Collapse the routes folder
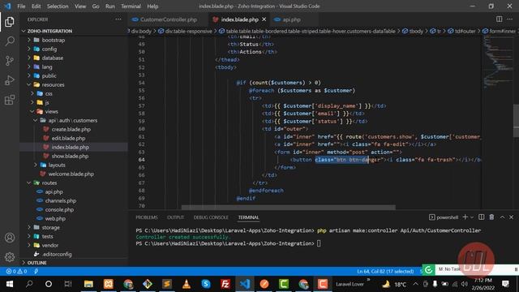 coord(49,182)
